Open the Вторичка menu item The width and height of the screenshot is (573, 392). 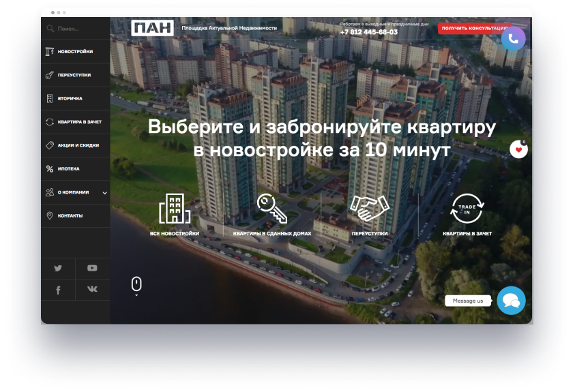[75, 98]
